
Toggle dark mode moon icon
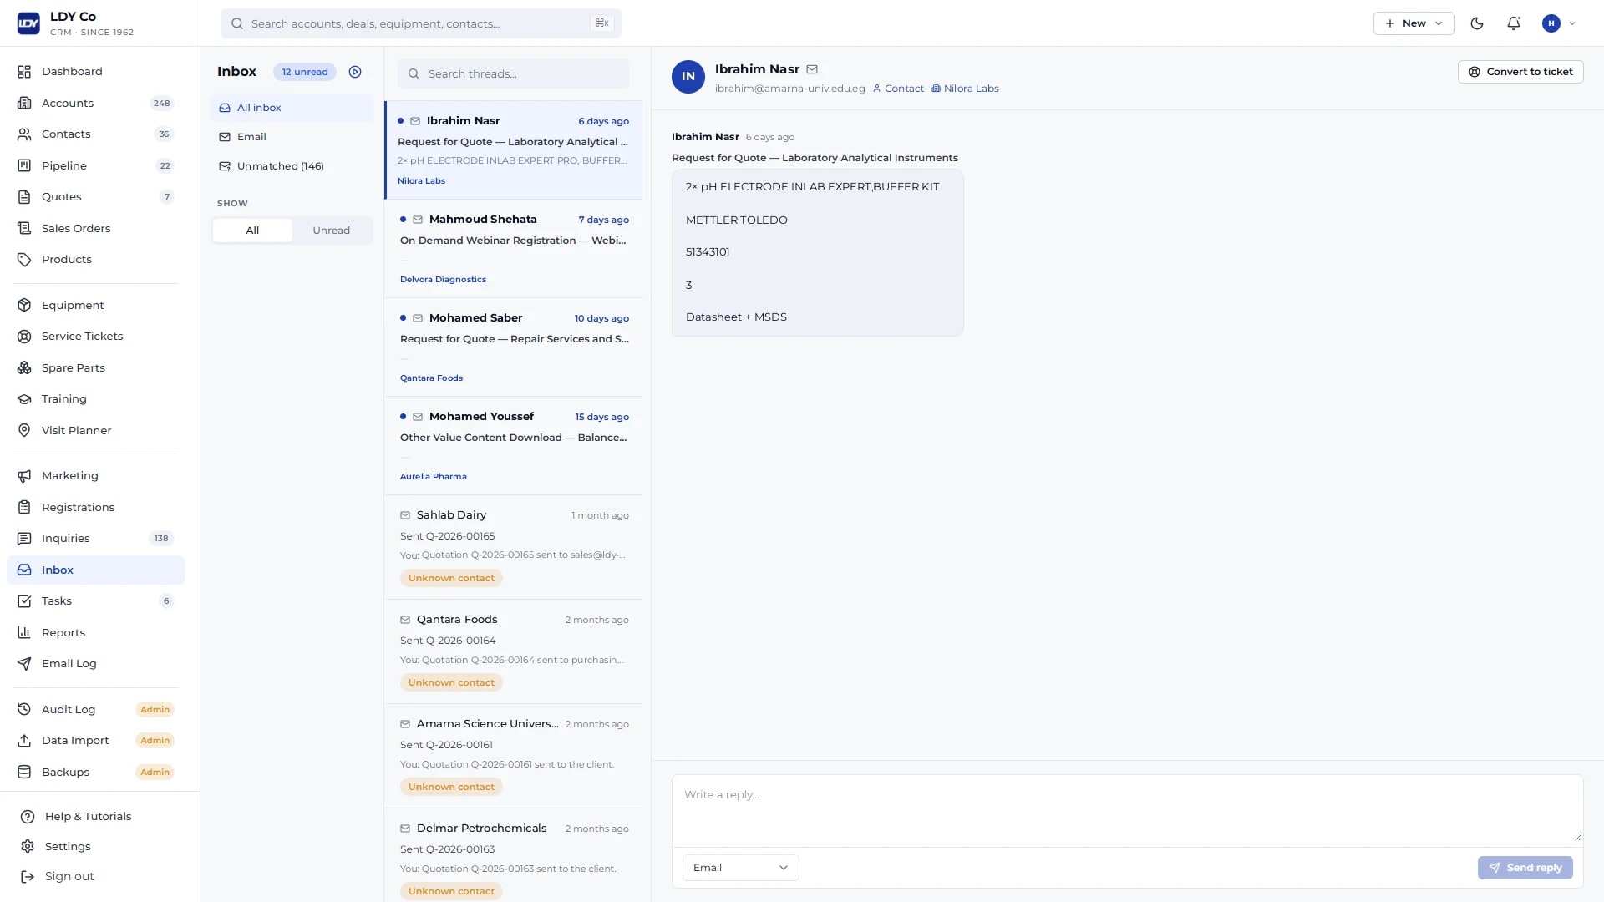point(1477,23)
